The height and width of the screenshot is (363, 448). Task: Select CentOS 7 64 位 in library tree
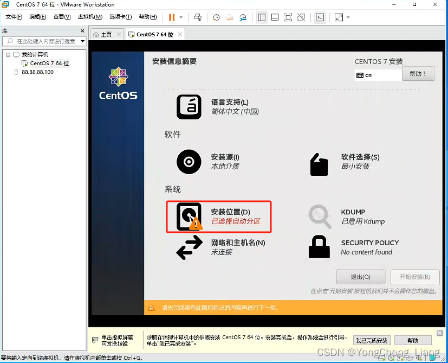(49, 63)
